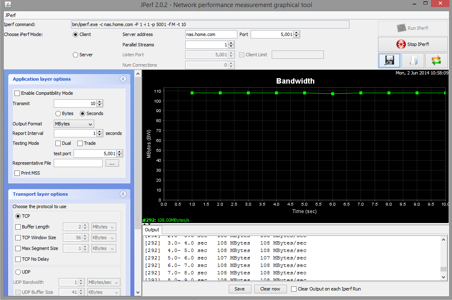This screenshot has height=300, width=452.
Task: Decrease the Port value with the down arrow
Action: 297,36
